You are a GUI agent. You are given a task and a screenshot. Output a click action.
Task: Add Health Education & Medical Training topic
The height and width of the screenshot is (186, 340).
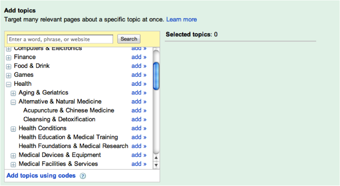[139, 137]
